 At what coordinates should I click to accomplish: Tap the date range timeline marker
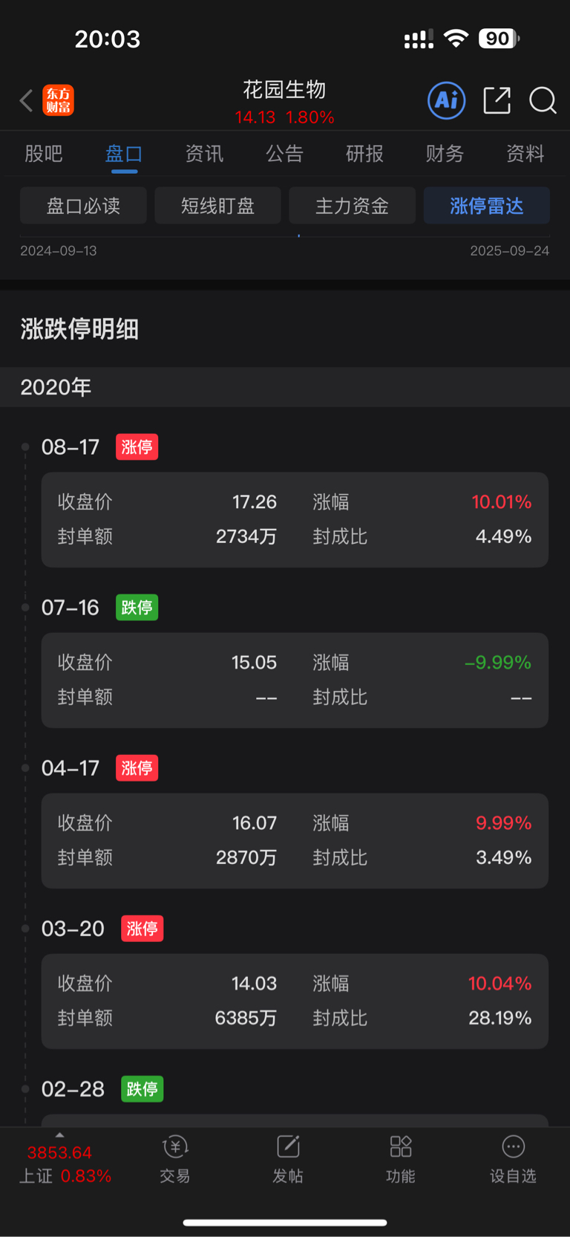(x=298, y=236)
